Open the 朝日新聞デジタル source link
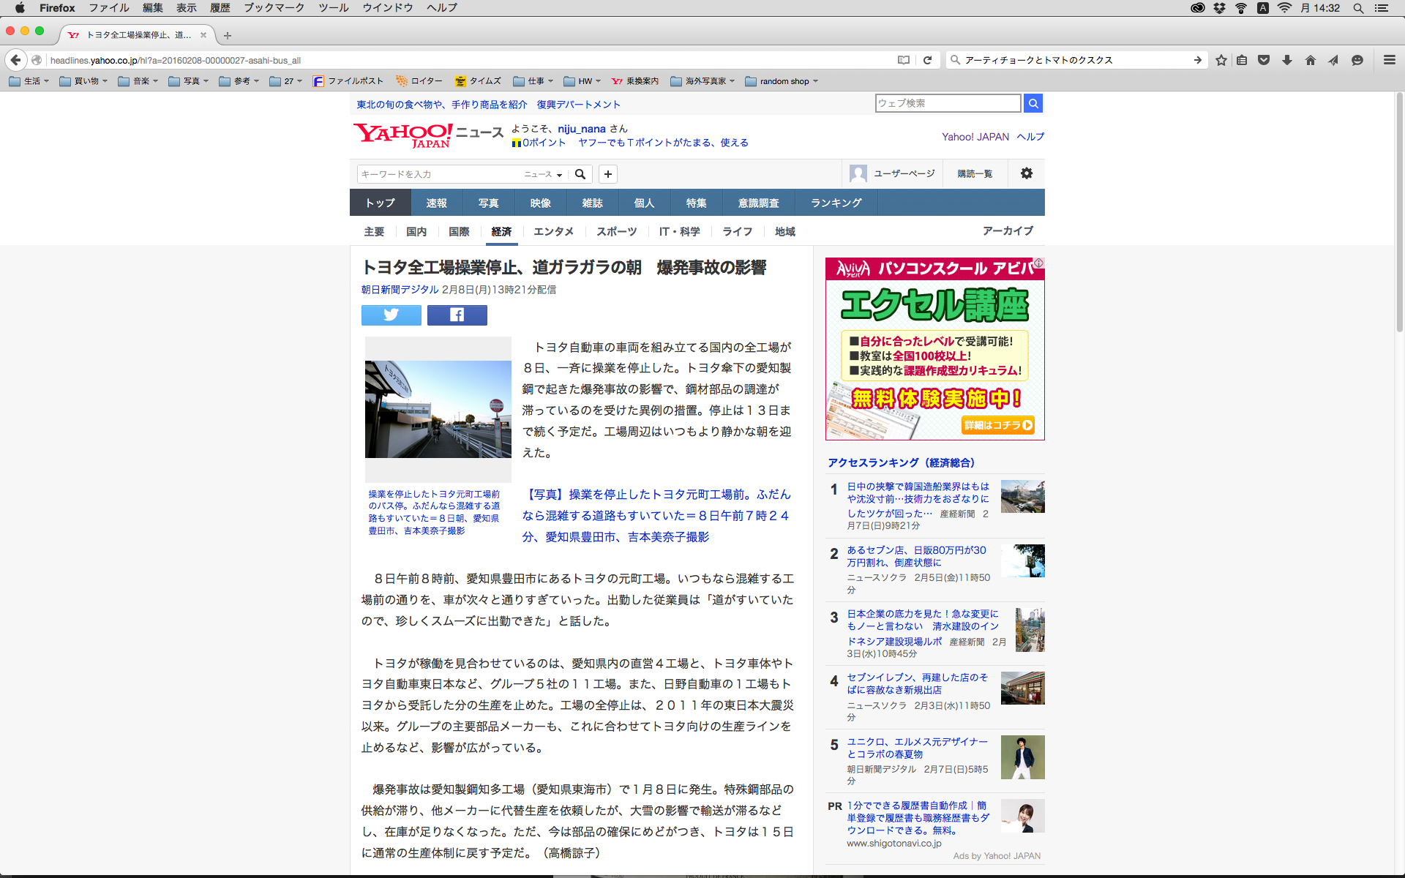The height and width of the screenshot is (878, 1405). [x=400, y=290]
